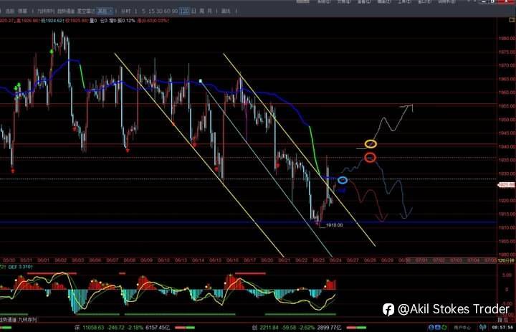Select the 5-minute chart period
Screen dimensions: 516x332
coord(144,11)
